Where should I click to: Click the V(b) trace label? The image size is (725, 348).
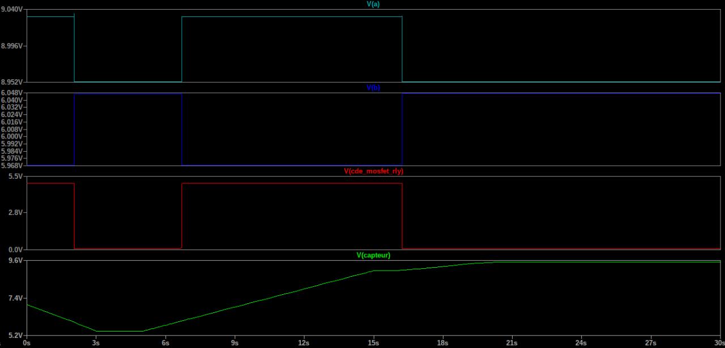[x=373, y=88]
